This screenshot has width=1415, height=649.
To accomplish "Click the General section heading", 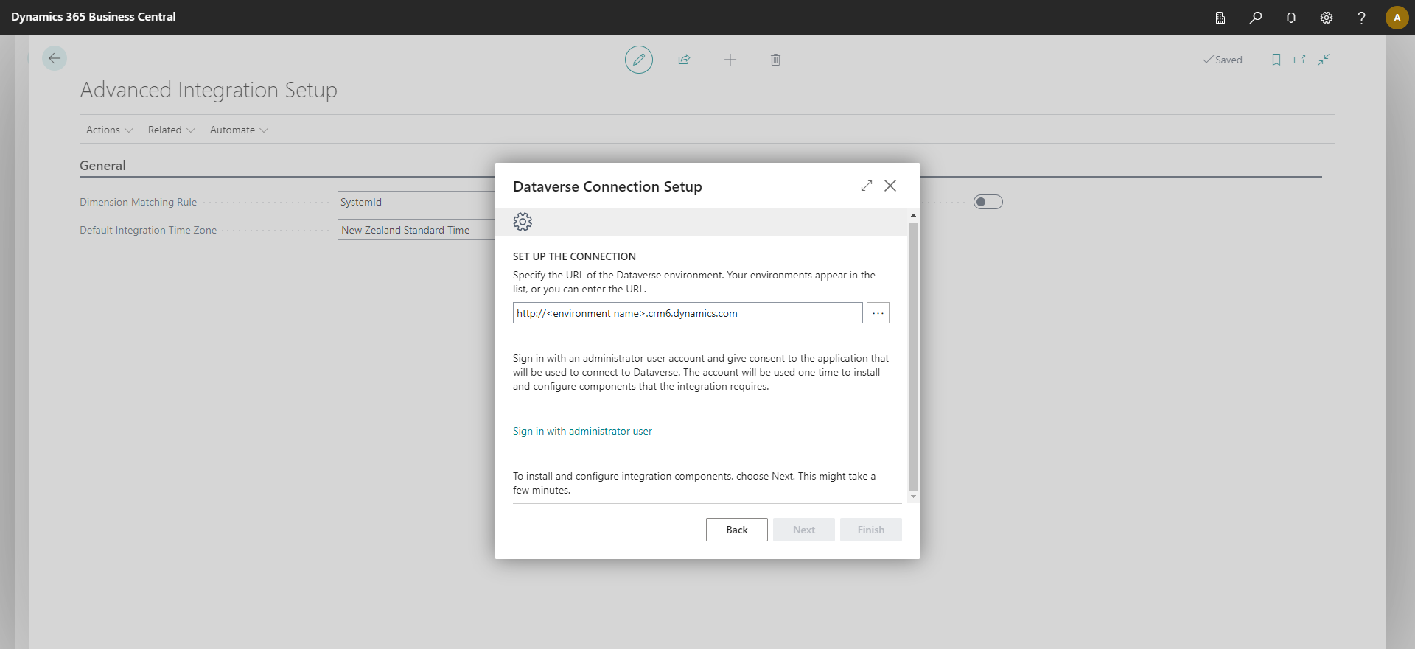I will (x=102, y=166).
